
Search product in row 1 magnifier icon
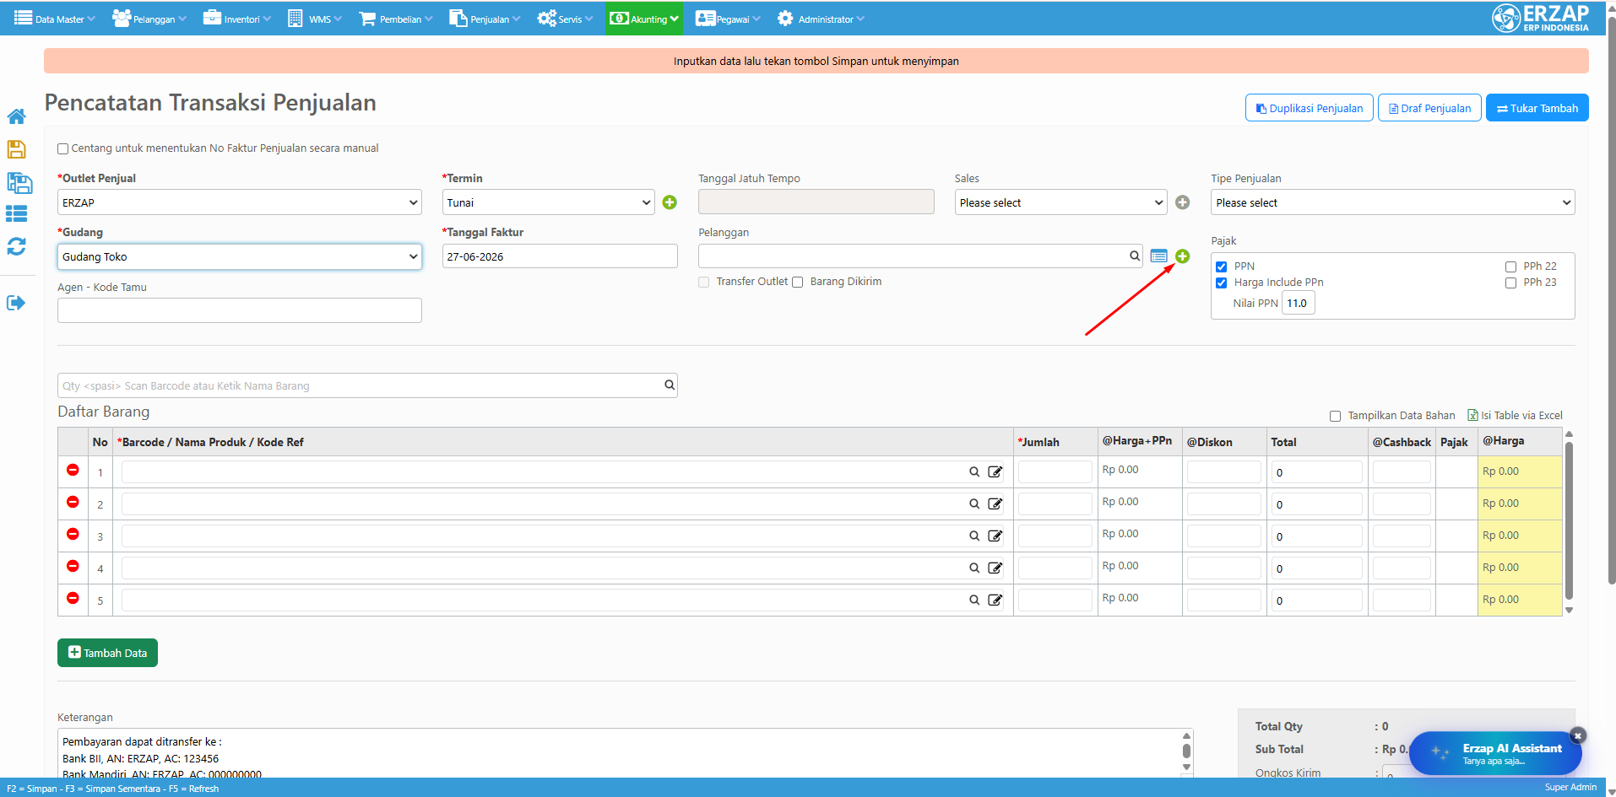coord(974,471)
